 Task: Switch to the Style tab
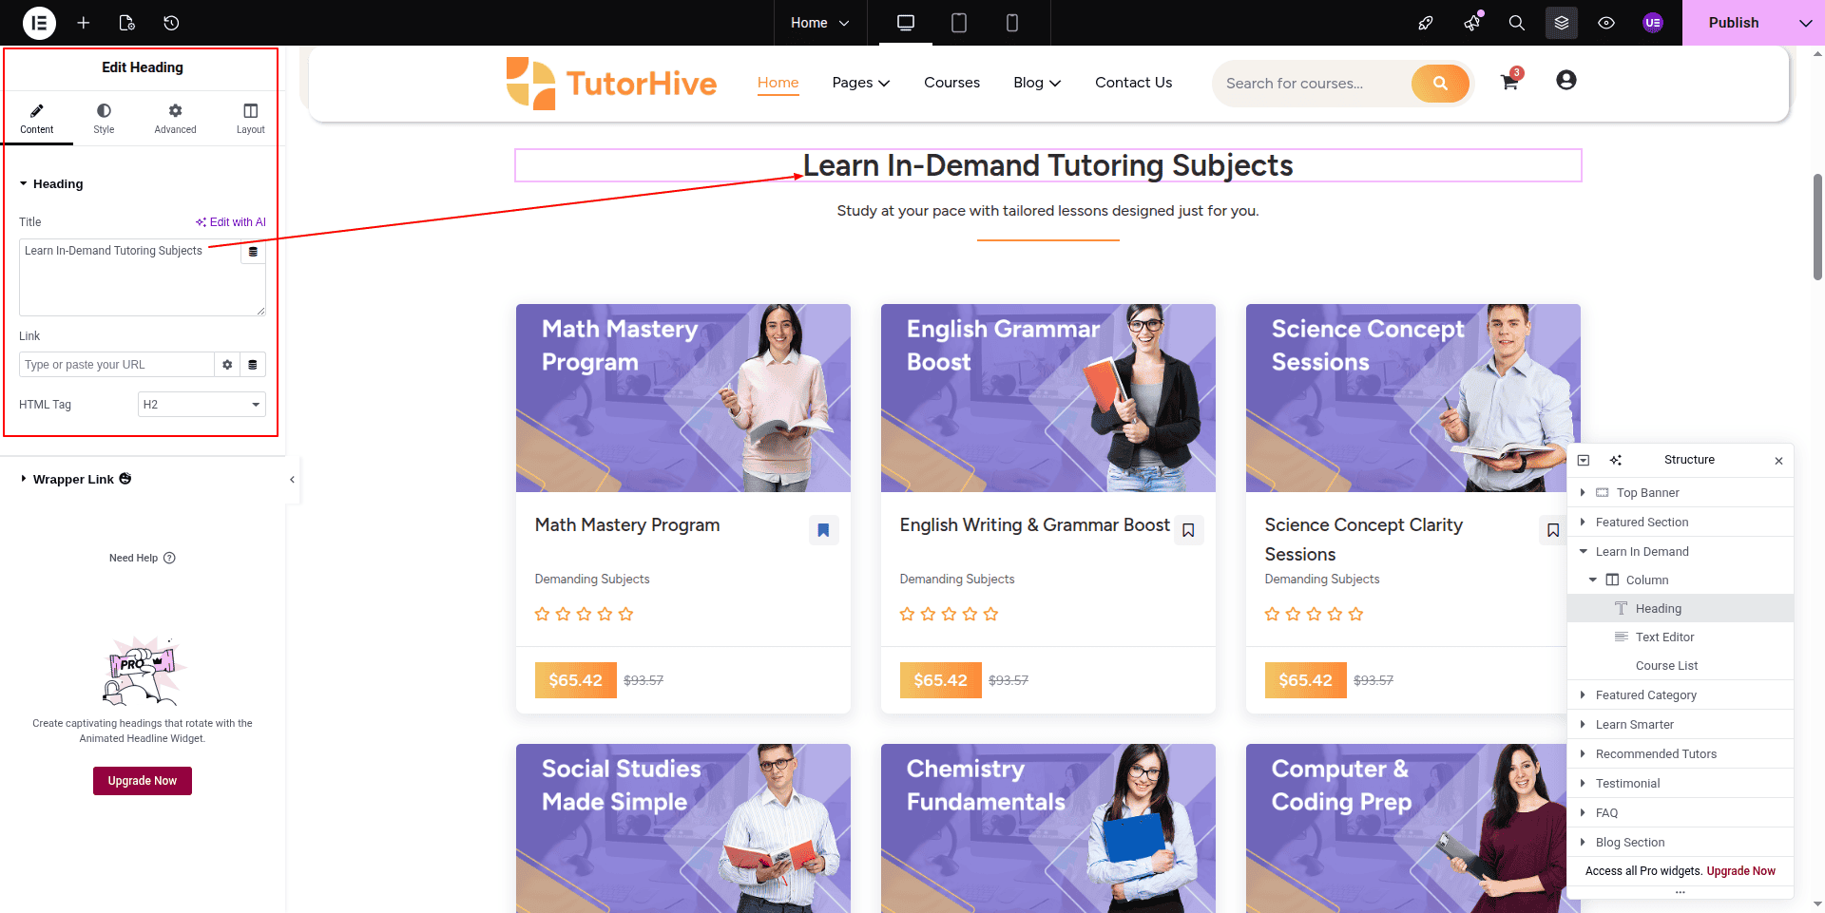click(104, 118)
